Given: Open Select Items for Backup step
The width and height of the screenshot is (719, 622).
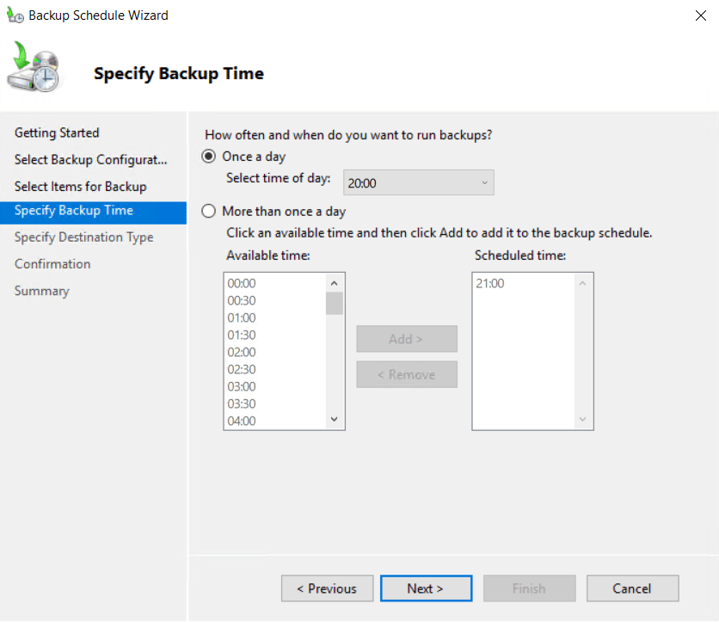Looking at the screenshot, I should (80, 187).
